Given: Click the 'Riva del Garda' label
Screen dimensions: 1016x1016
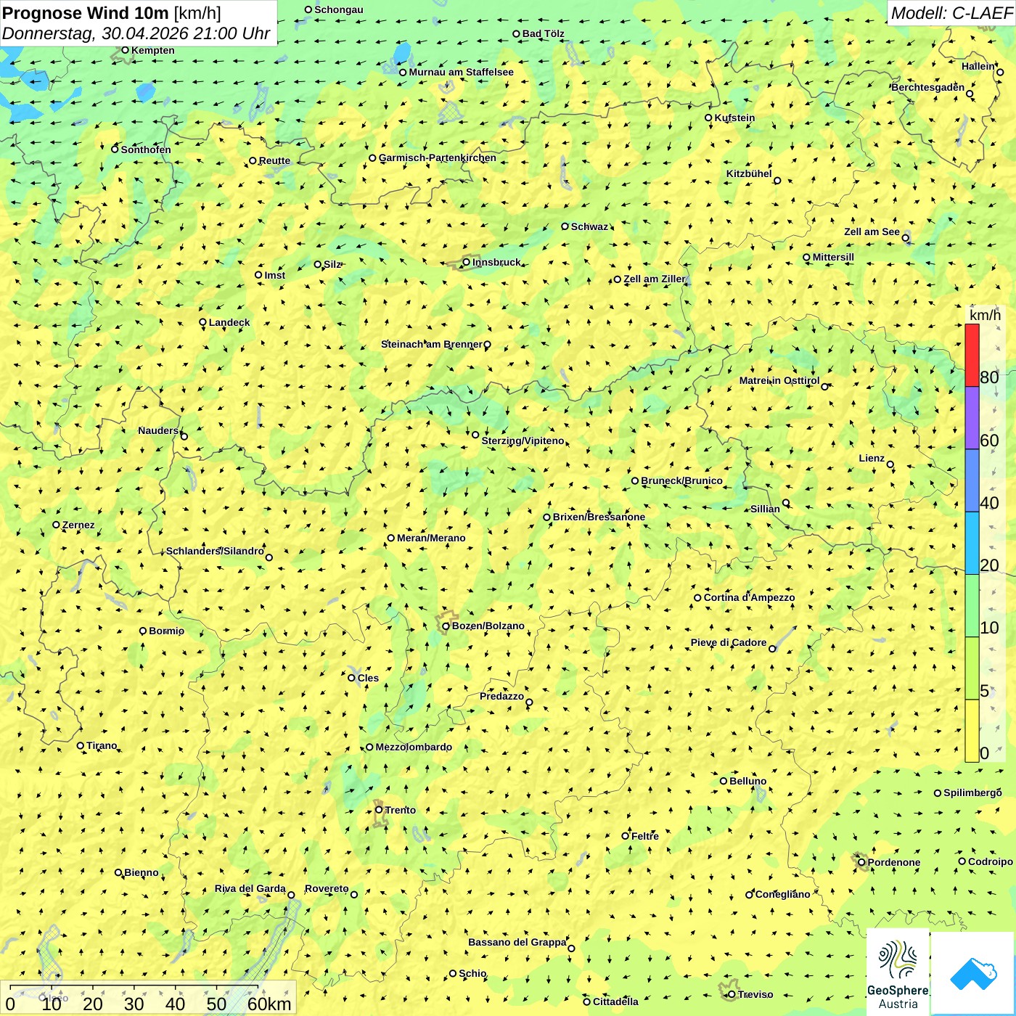Looking at the screenshot, I should [x=250, y=888].
